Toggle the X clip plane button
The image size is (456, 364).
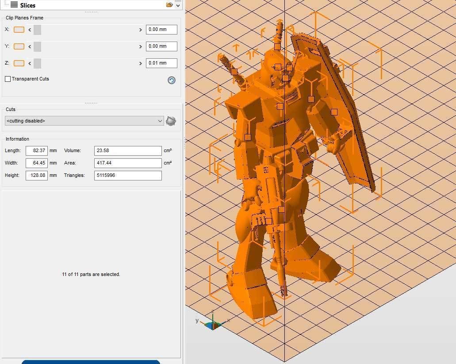click(x=19, y=30)
